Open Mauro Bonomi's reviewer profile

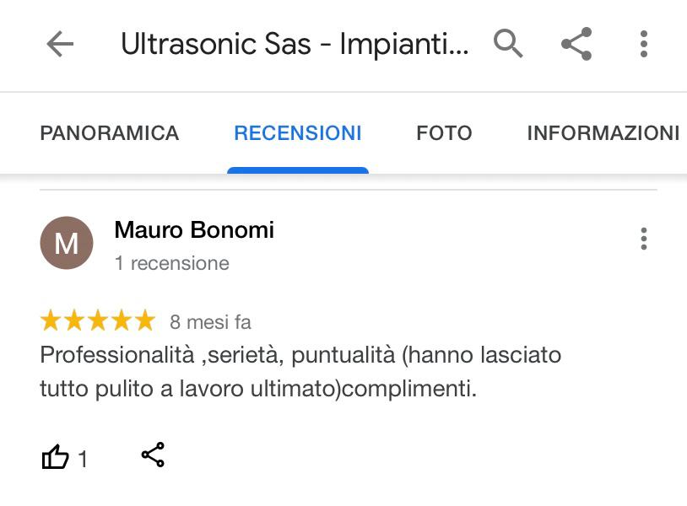193,229
